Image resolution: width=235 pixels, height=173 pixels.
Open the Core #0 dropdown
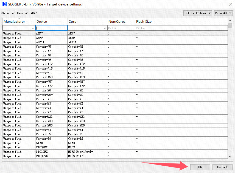[x=223, y=13]
